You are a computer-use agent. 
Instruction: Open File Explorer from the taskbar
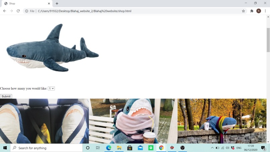click(119, 148)
